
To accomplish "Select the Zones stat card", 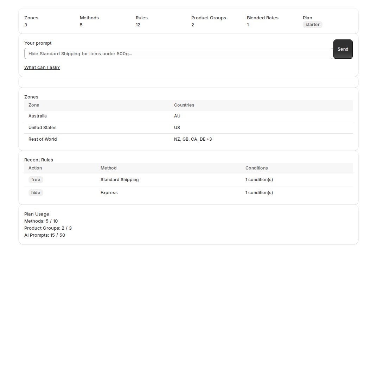I will coord(31,21).
